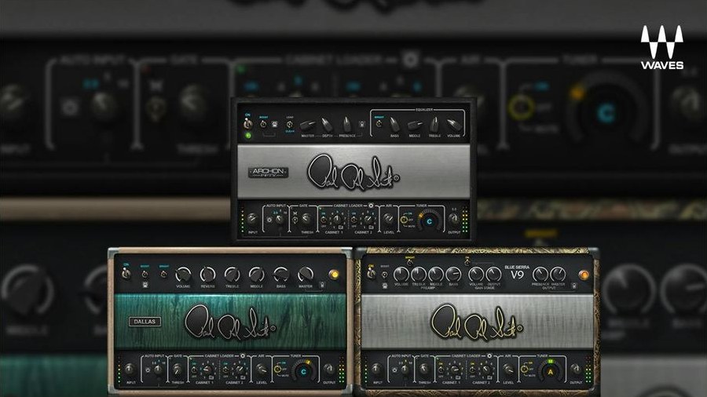Click the Waves logo
The image size is (707, 397).
click(x=662, y=47)
